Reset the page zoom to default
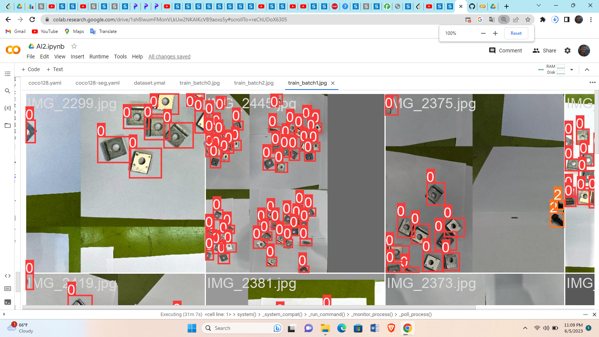 tap(516, 33)
